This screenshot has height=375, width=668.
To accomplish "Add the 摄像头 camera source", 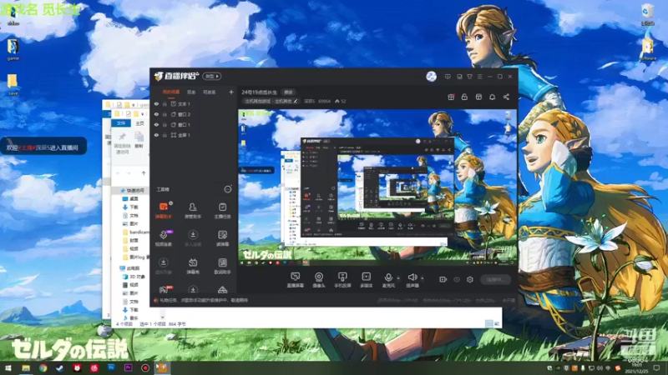I will 319,280.
